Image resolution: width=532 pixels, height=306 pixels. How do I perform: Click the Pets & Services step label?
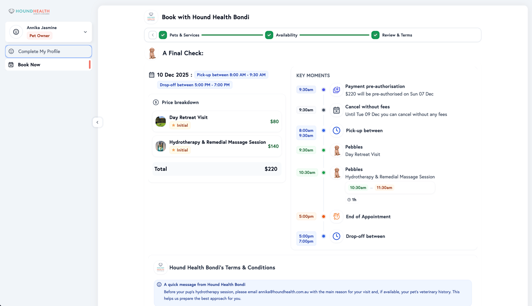coord(184,35)
